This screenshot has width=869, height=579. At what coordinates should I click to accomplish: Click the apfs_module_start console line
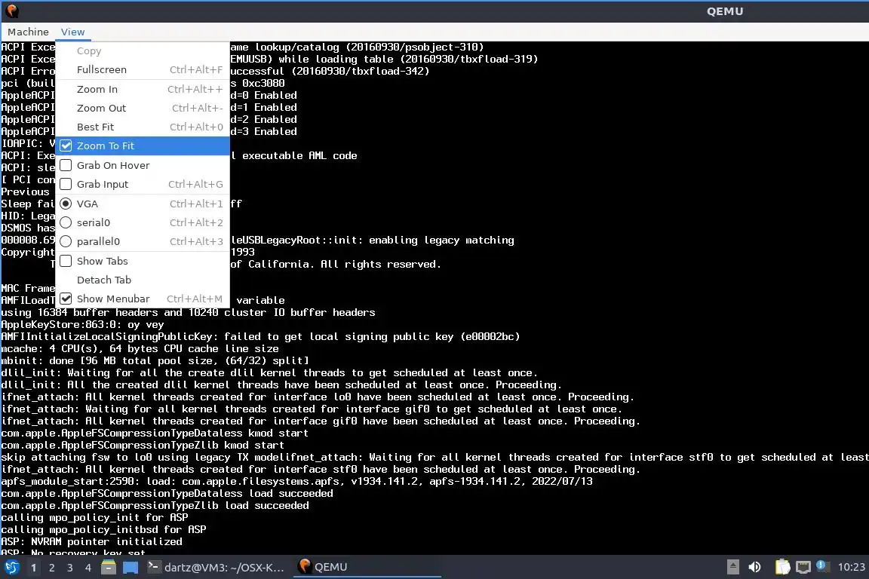[x=297, y=481]
